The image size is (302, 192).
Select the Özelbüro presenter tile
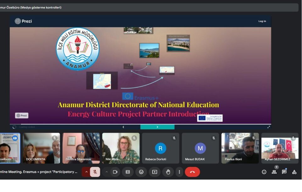click(x=10, y=148)
